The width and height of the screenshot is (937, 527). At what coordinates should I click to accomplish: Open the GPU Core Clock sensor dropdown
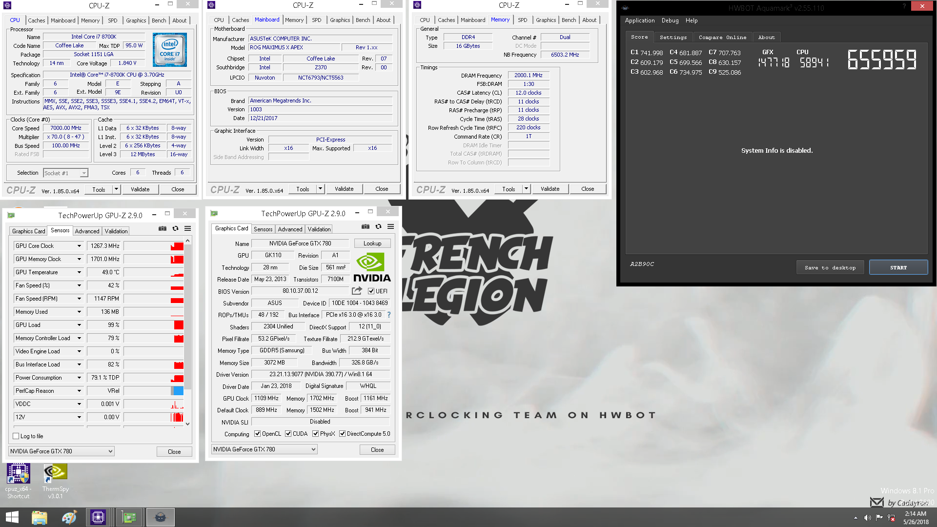coord(79,246)
